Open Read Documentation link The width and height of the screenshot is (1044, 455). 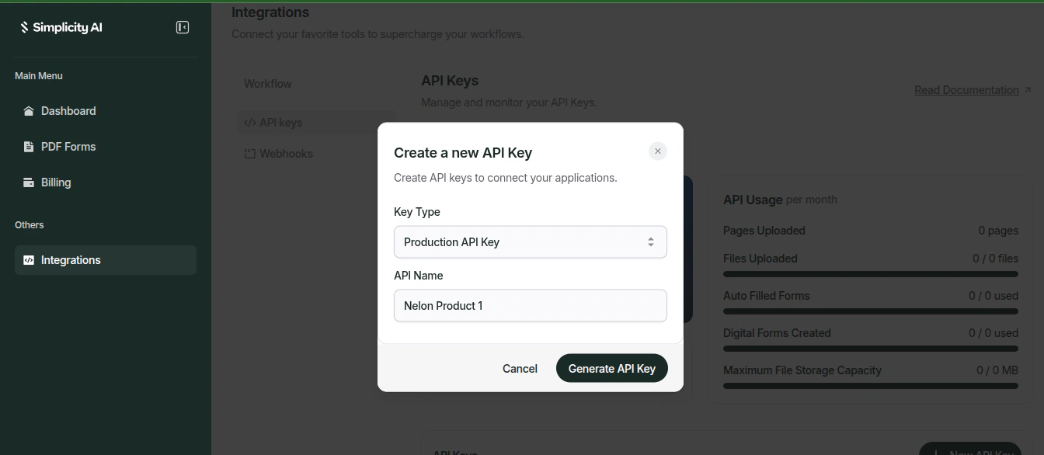pyautogui.click(x=967, y=89)
